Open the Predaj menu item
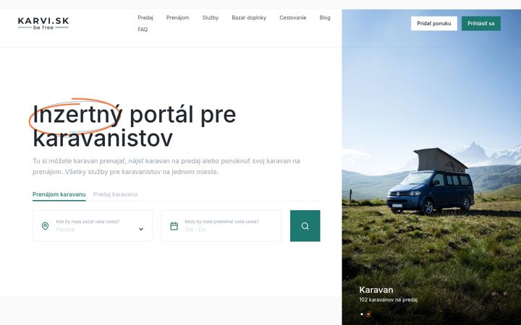 point(145,17)
